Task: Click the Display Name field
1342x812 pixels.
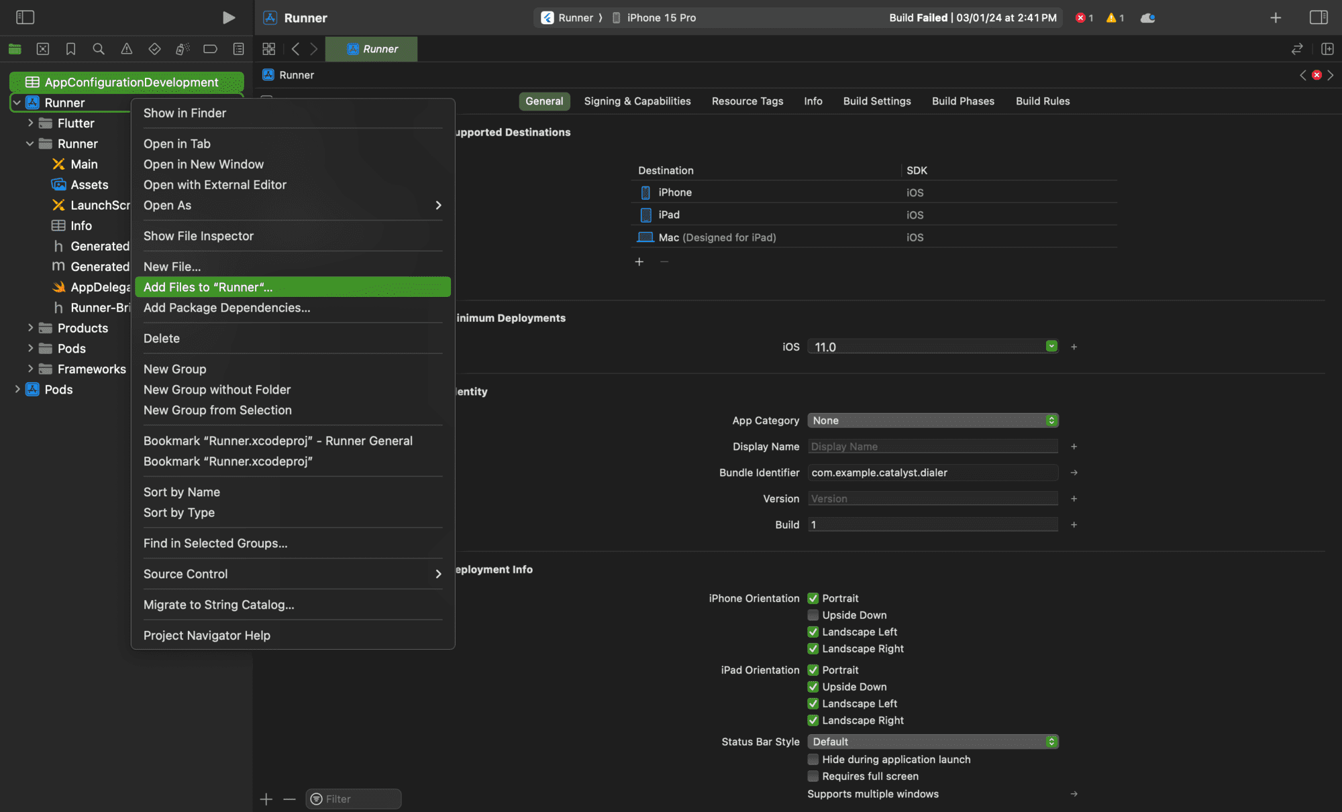Action: coord(933,447)
